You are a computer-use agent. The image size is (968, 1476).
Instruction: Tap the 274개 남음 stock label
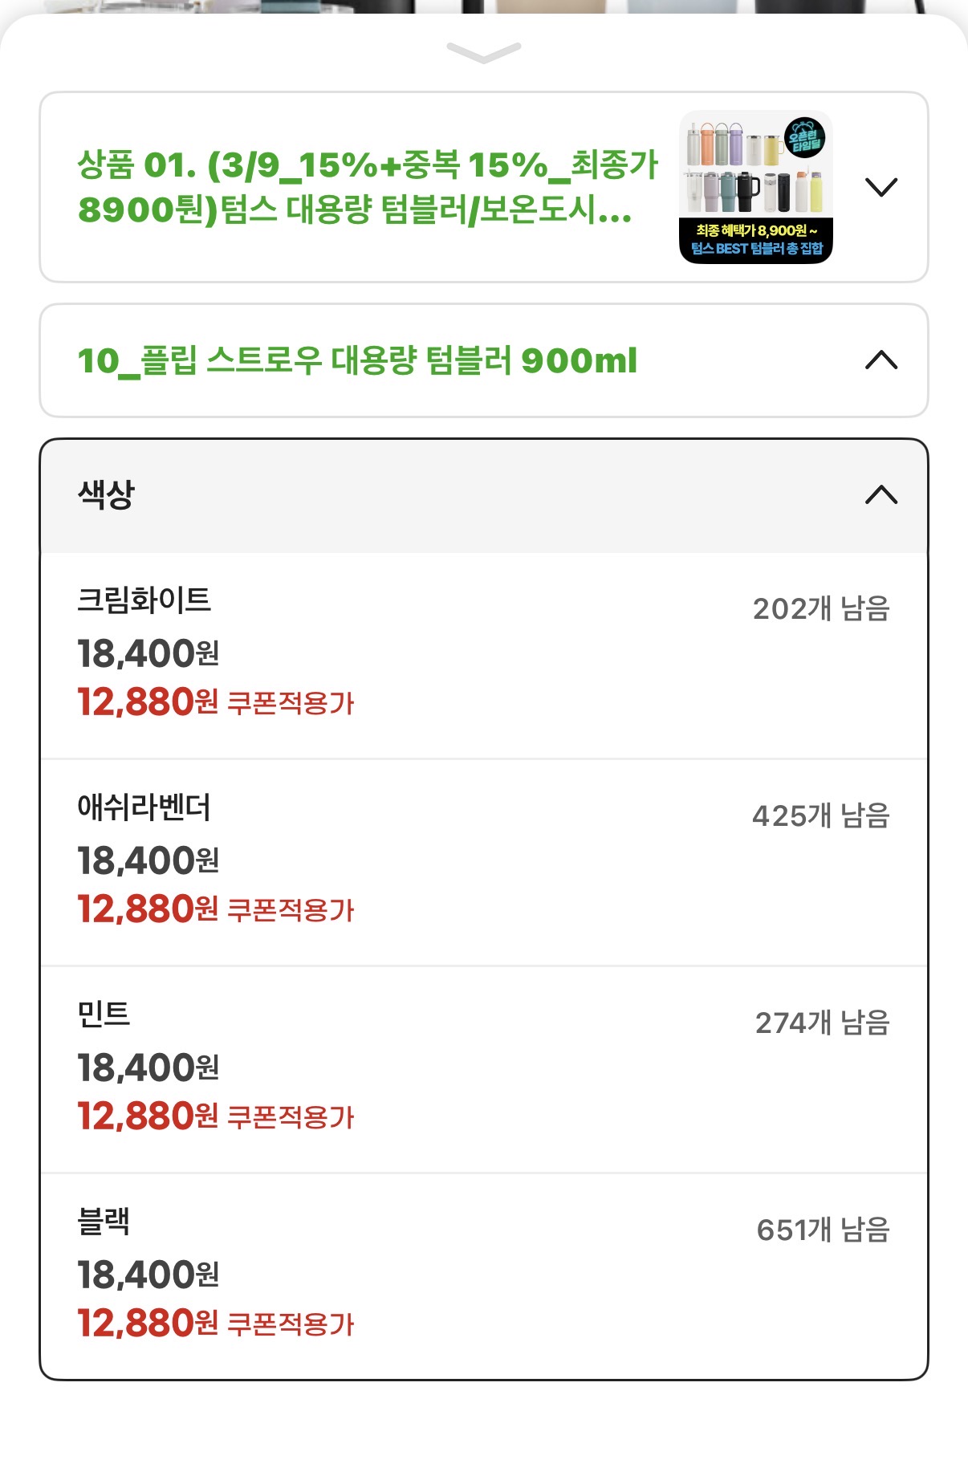pos(822,1023)
